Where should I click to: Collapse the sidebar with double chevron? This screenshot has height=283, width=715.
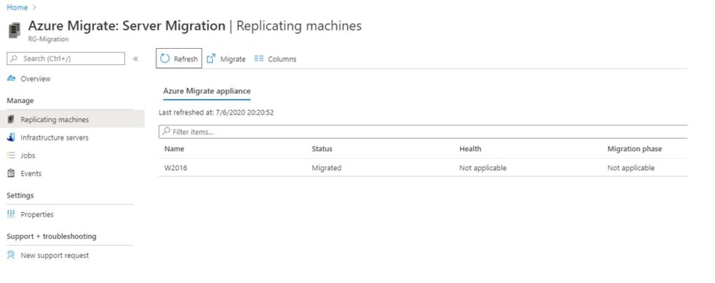coord(135,59)
